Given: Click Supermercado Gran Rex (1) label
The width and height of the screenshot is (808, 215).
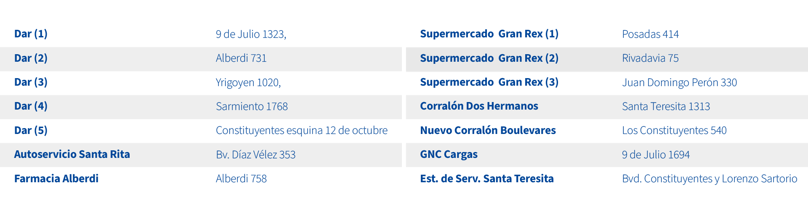Looking at the screenshot, I should click(x=489, y=34).
